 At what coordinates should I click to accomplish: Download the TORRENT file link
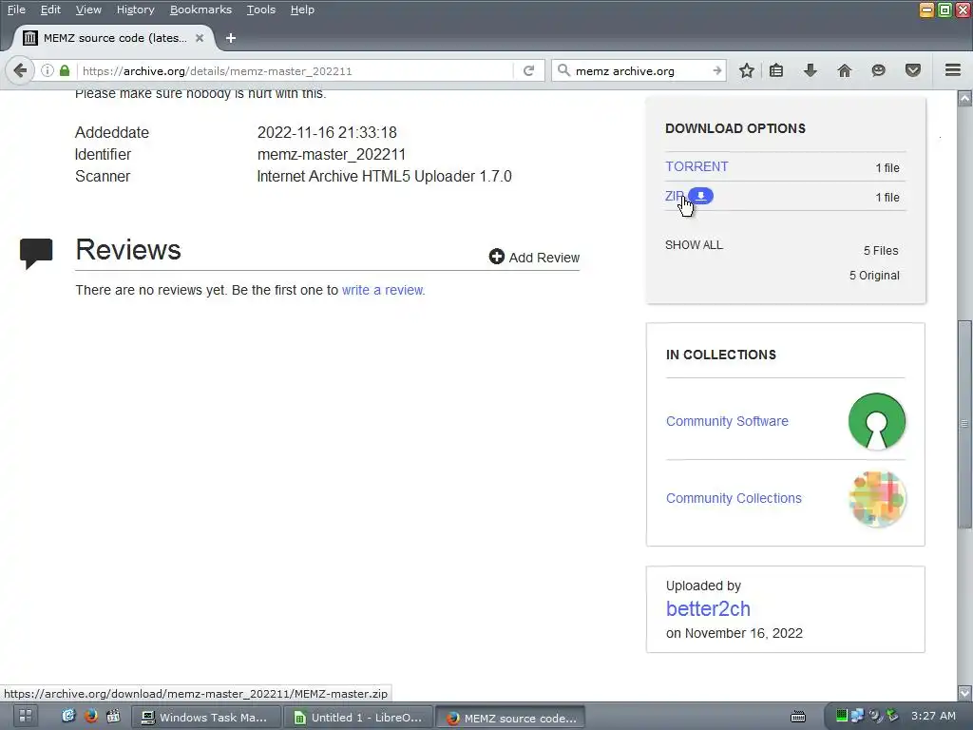pos(696,166)
